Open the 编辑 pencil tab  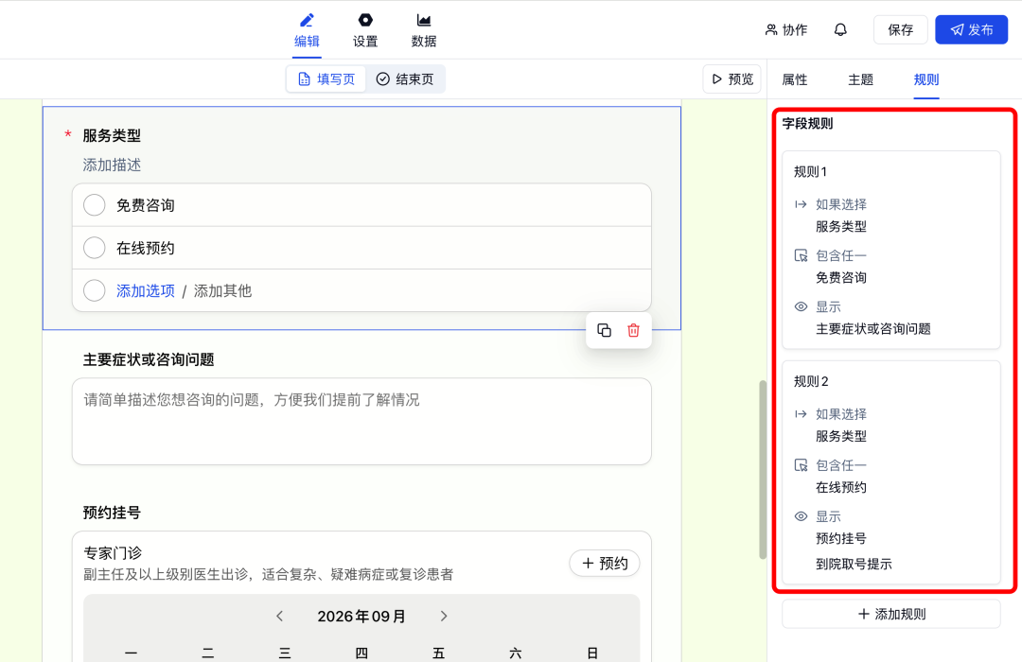pyautogui.click(x=307, y=30)
